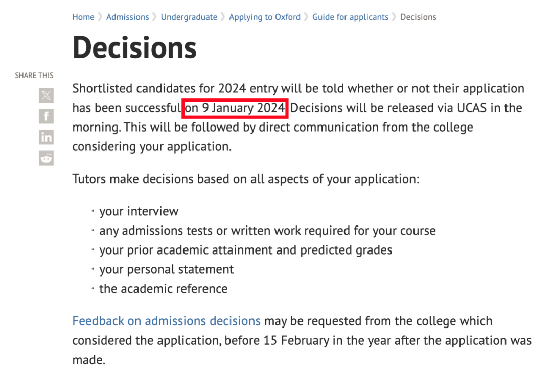Click "the academic reference" list item
552x377 pixels.
[163, 289]
